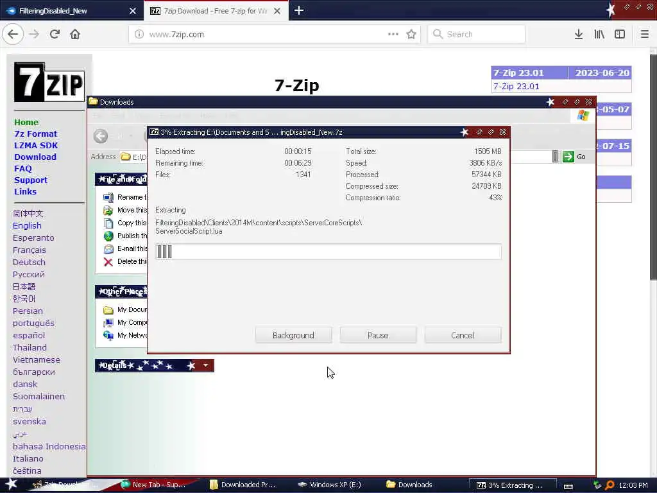Viewport: 657px width, 493px height.
Task: Send extraction to Background
Action: 293,335
